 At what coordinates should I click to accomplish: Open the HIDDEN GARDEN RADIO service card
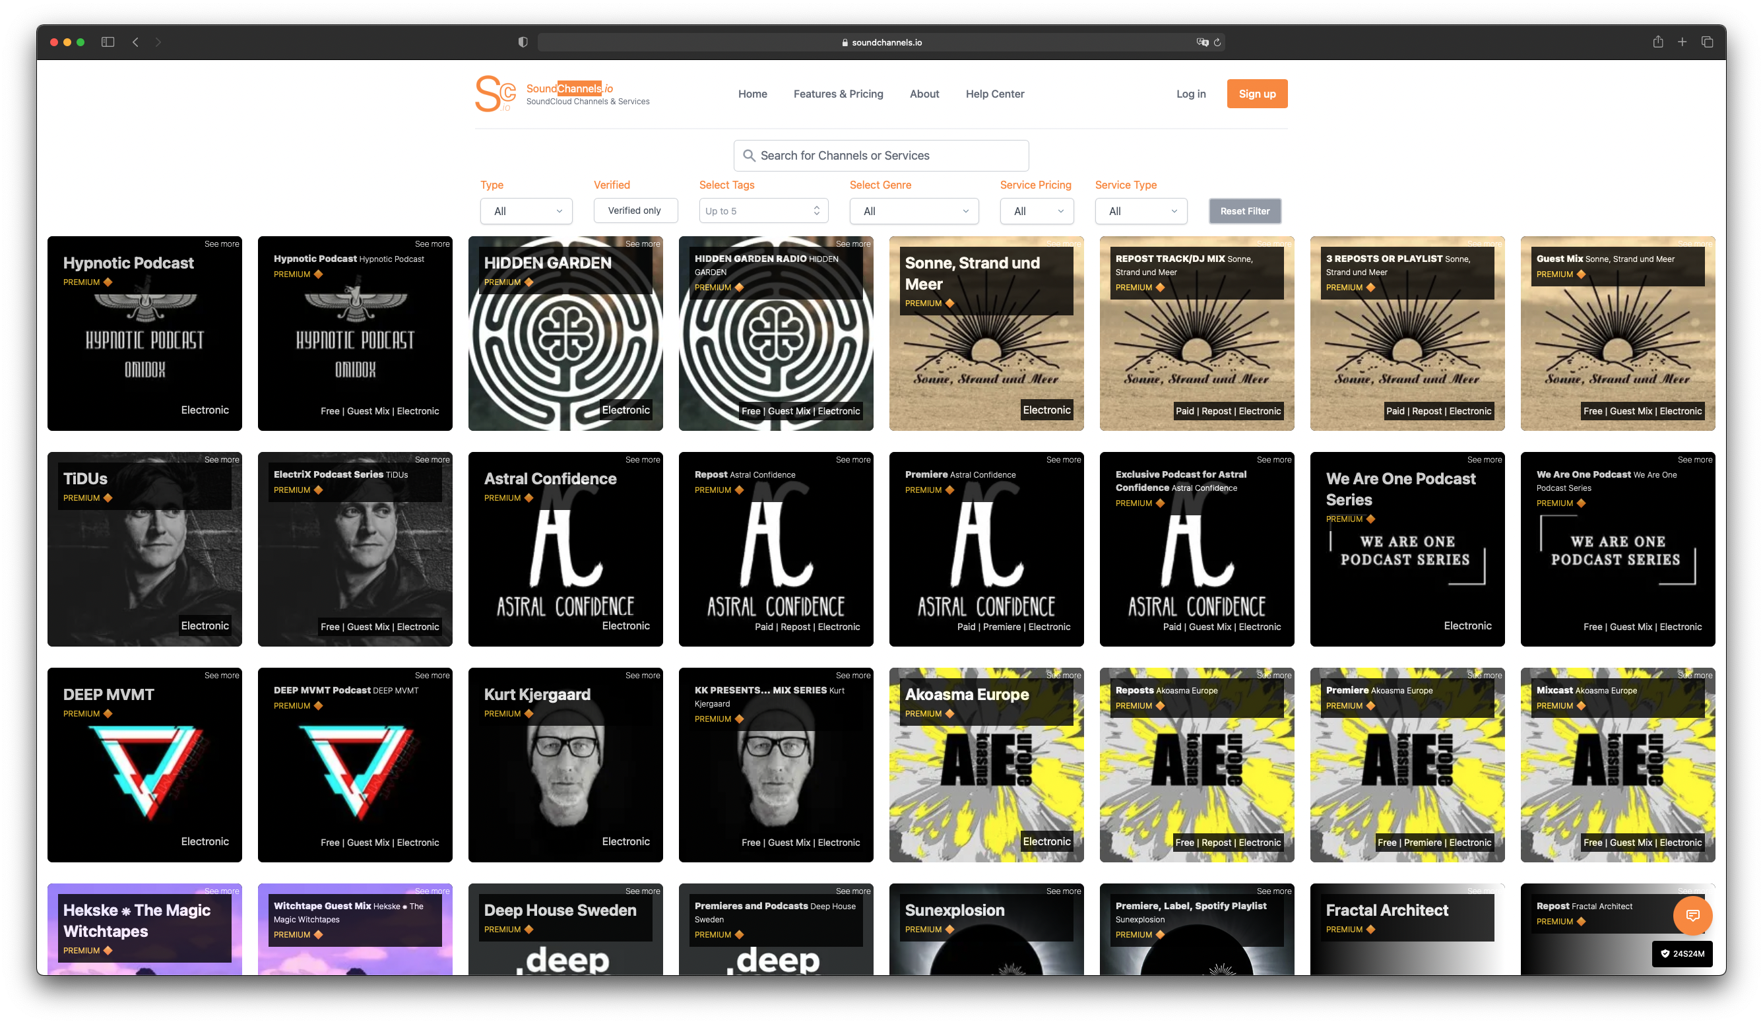(x=776, y=333)
